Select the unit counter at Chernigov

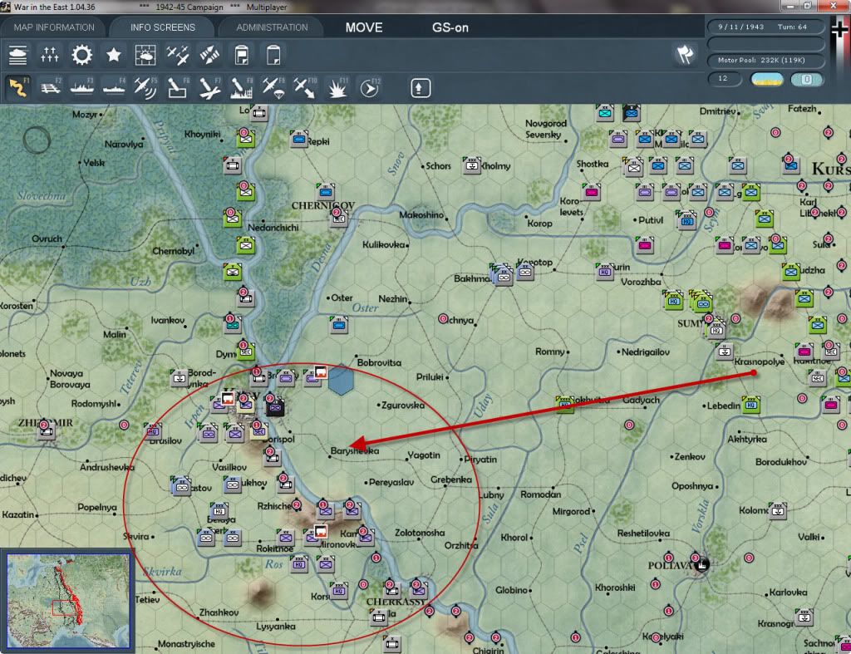click(x=339, y=219)
